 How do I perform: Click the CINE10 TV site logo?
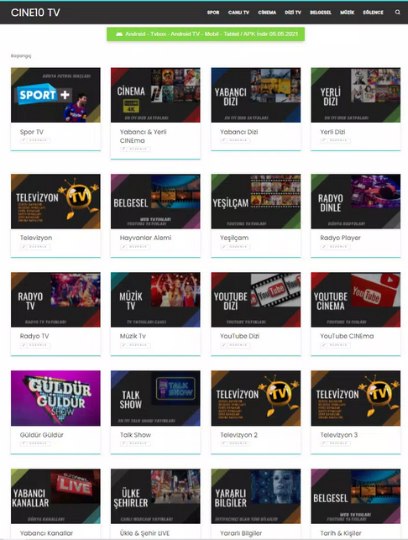coord(35,13)
